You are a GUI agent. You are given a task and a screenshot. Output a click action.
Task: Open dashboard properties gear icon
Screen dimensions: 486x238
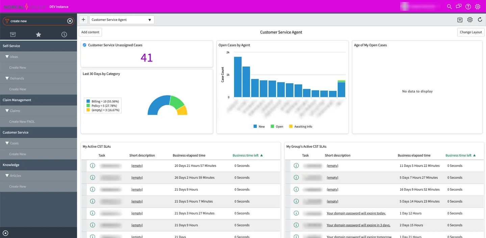coord(470,20)
